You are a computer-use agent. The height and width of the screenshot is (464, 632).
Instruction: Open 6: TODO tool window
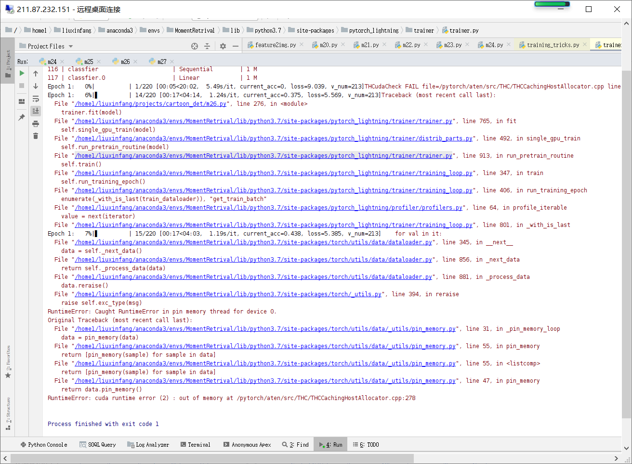[366, 445]
